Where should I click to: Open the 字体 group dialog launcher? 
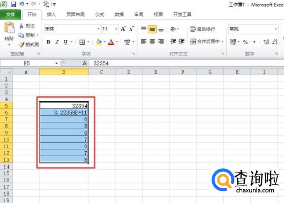click(x=134, y=54)
